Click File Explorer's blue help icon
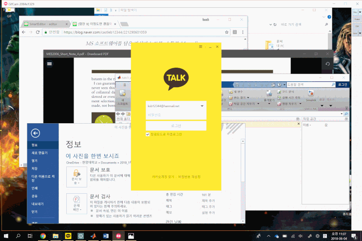 [329, 17]
